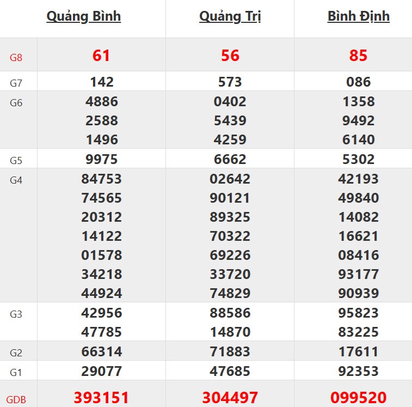The width and height of the screenshot is (412, 407).
Task: Select the GDB row label
Action: tap(17, 399)
